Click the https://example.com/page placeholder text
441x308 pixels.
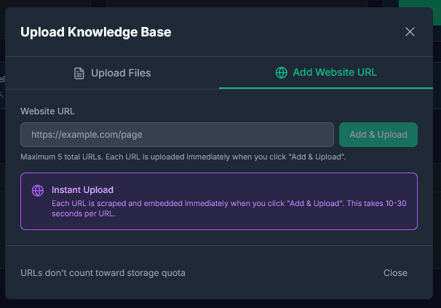[86, 135]
